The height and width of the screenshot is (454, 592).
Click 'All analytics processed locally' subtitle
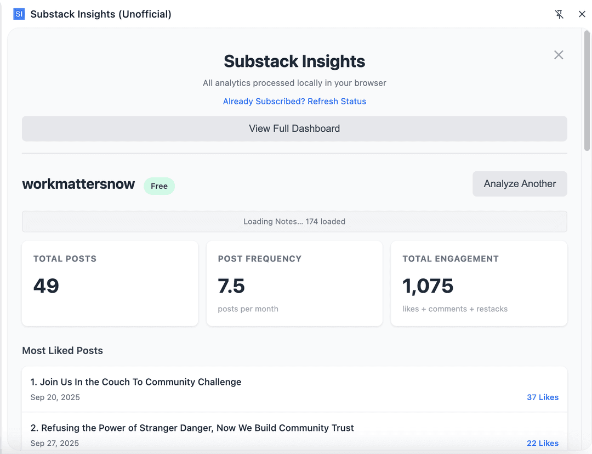pos(294,83)
